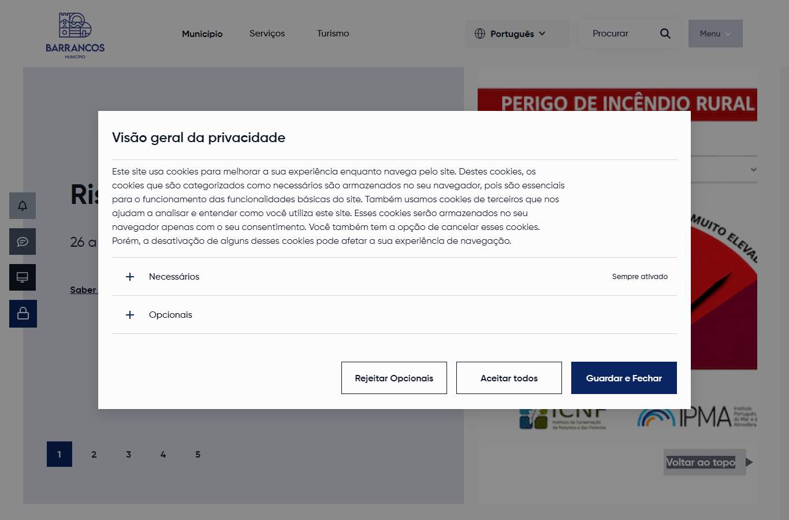Click the arrow beside Voltar ao topo

click(x=749, y=462)
